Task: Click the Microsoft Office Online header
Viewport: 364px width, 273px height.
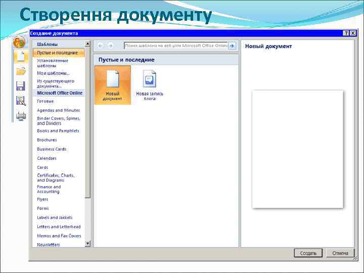Action: pos(59,93)
